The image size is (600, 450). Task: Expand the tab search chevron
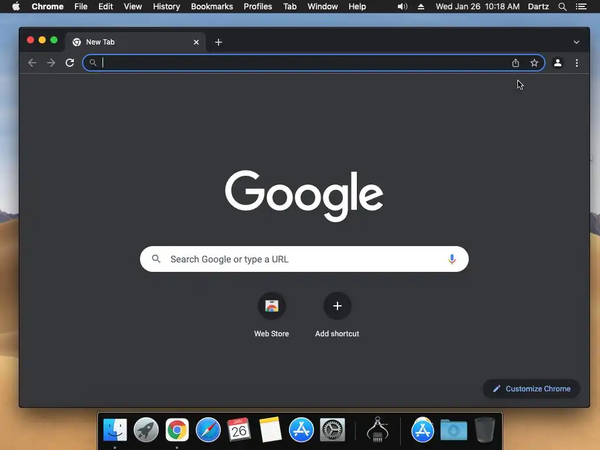[x=577, y=42]
